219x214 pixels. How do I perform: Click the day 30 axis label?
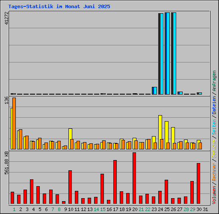click(x=199, y=209)
